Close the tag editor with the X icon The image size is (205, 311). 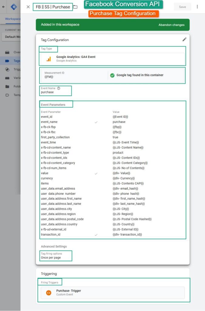pyautogui.click(x=28, y=7)
